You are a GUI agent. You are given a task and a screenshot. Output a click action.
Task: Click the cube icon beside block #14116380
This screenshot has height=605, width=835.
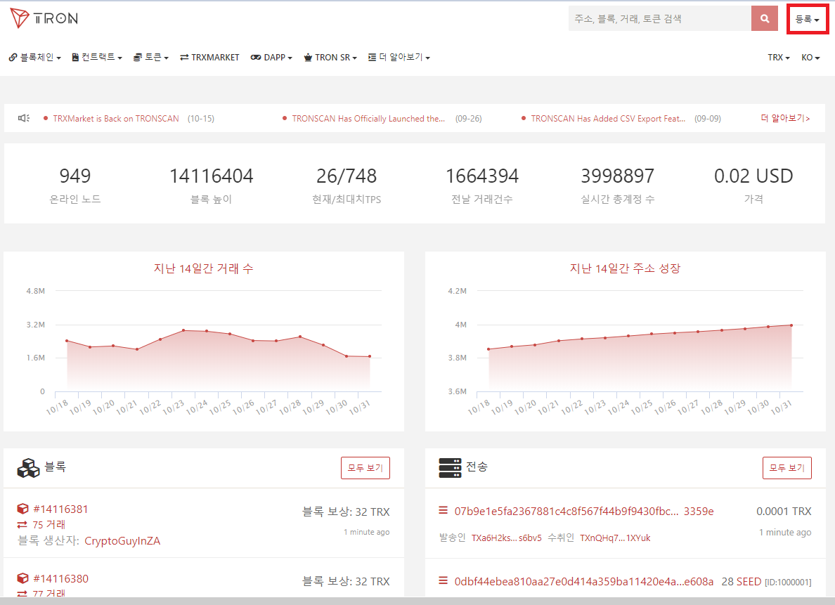[23, 578]
